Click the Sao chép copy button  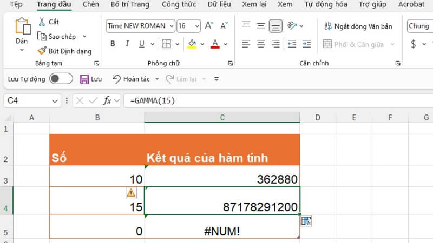click(x=57, y=36)
